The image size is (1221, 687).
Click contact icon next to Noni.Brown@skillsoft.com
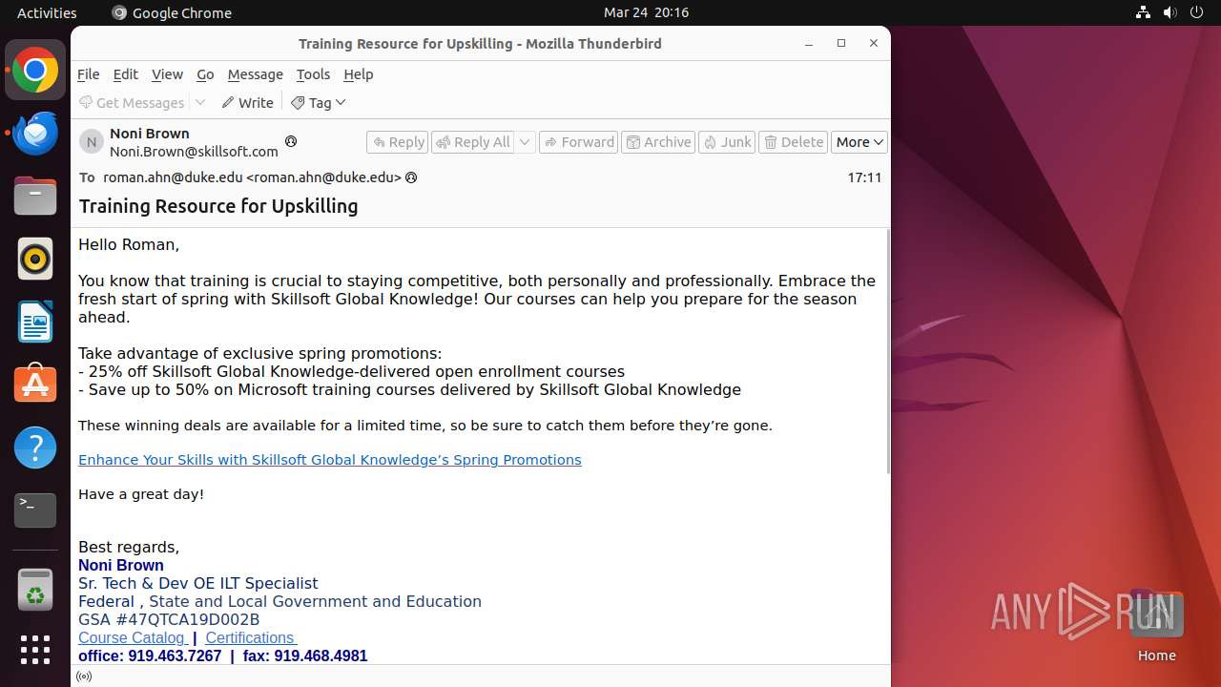coord(291,141)
